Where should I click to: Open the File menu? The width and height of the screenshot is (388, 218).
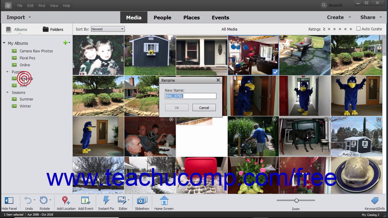pyautogui.click(x=20, y=5)
